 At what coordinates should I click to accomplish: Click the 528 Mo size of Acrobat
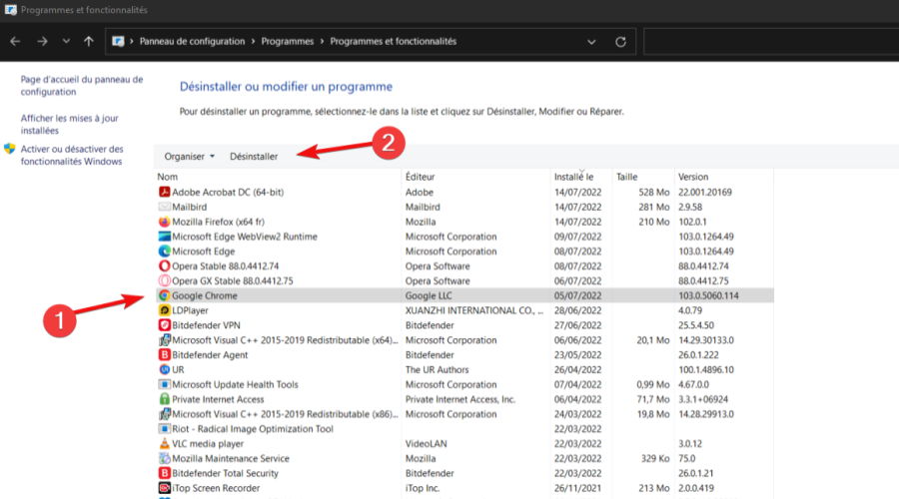[x=654, y=192]
